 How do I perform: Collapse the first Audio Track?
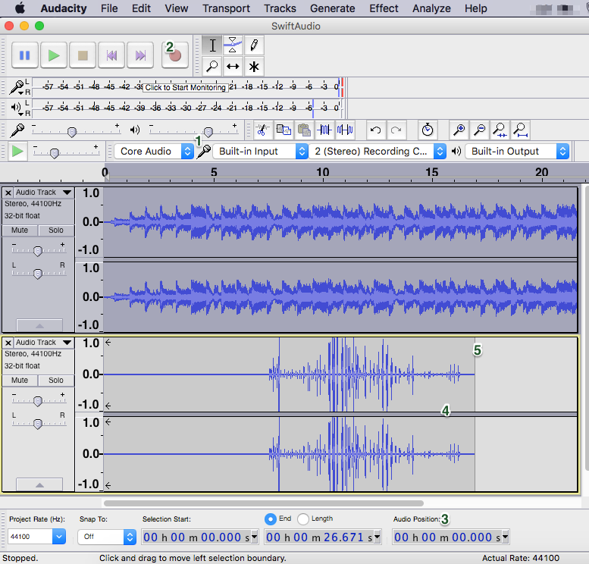pos(39,325)
